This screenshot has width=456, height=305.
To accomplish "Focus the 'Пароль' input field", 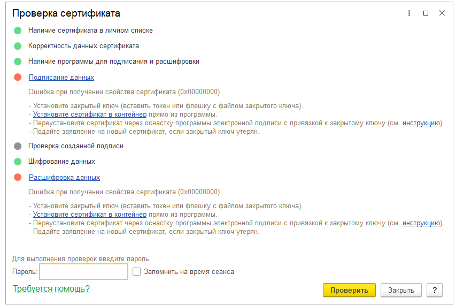I will point(84,271).
